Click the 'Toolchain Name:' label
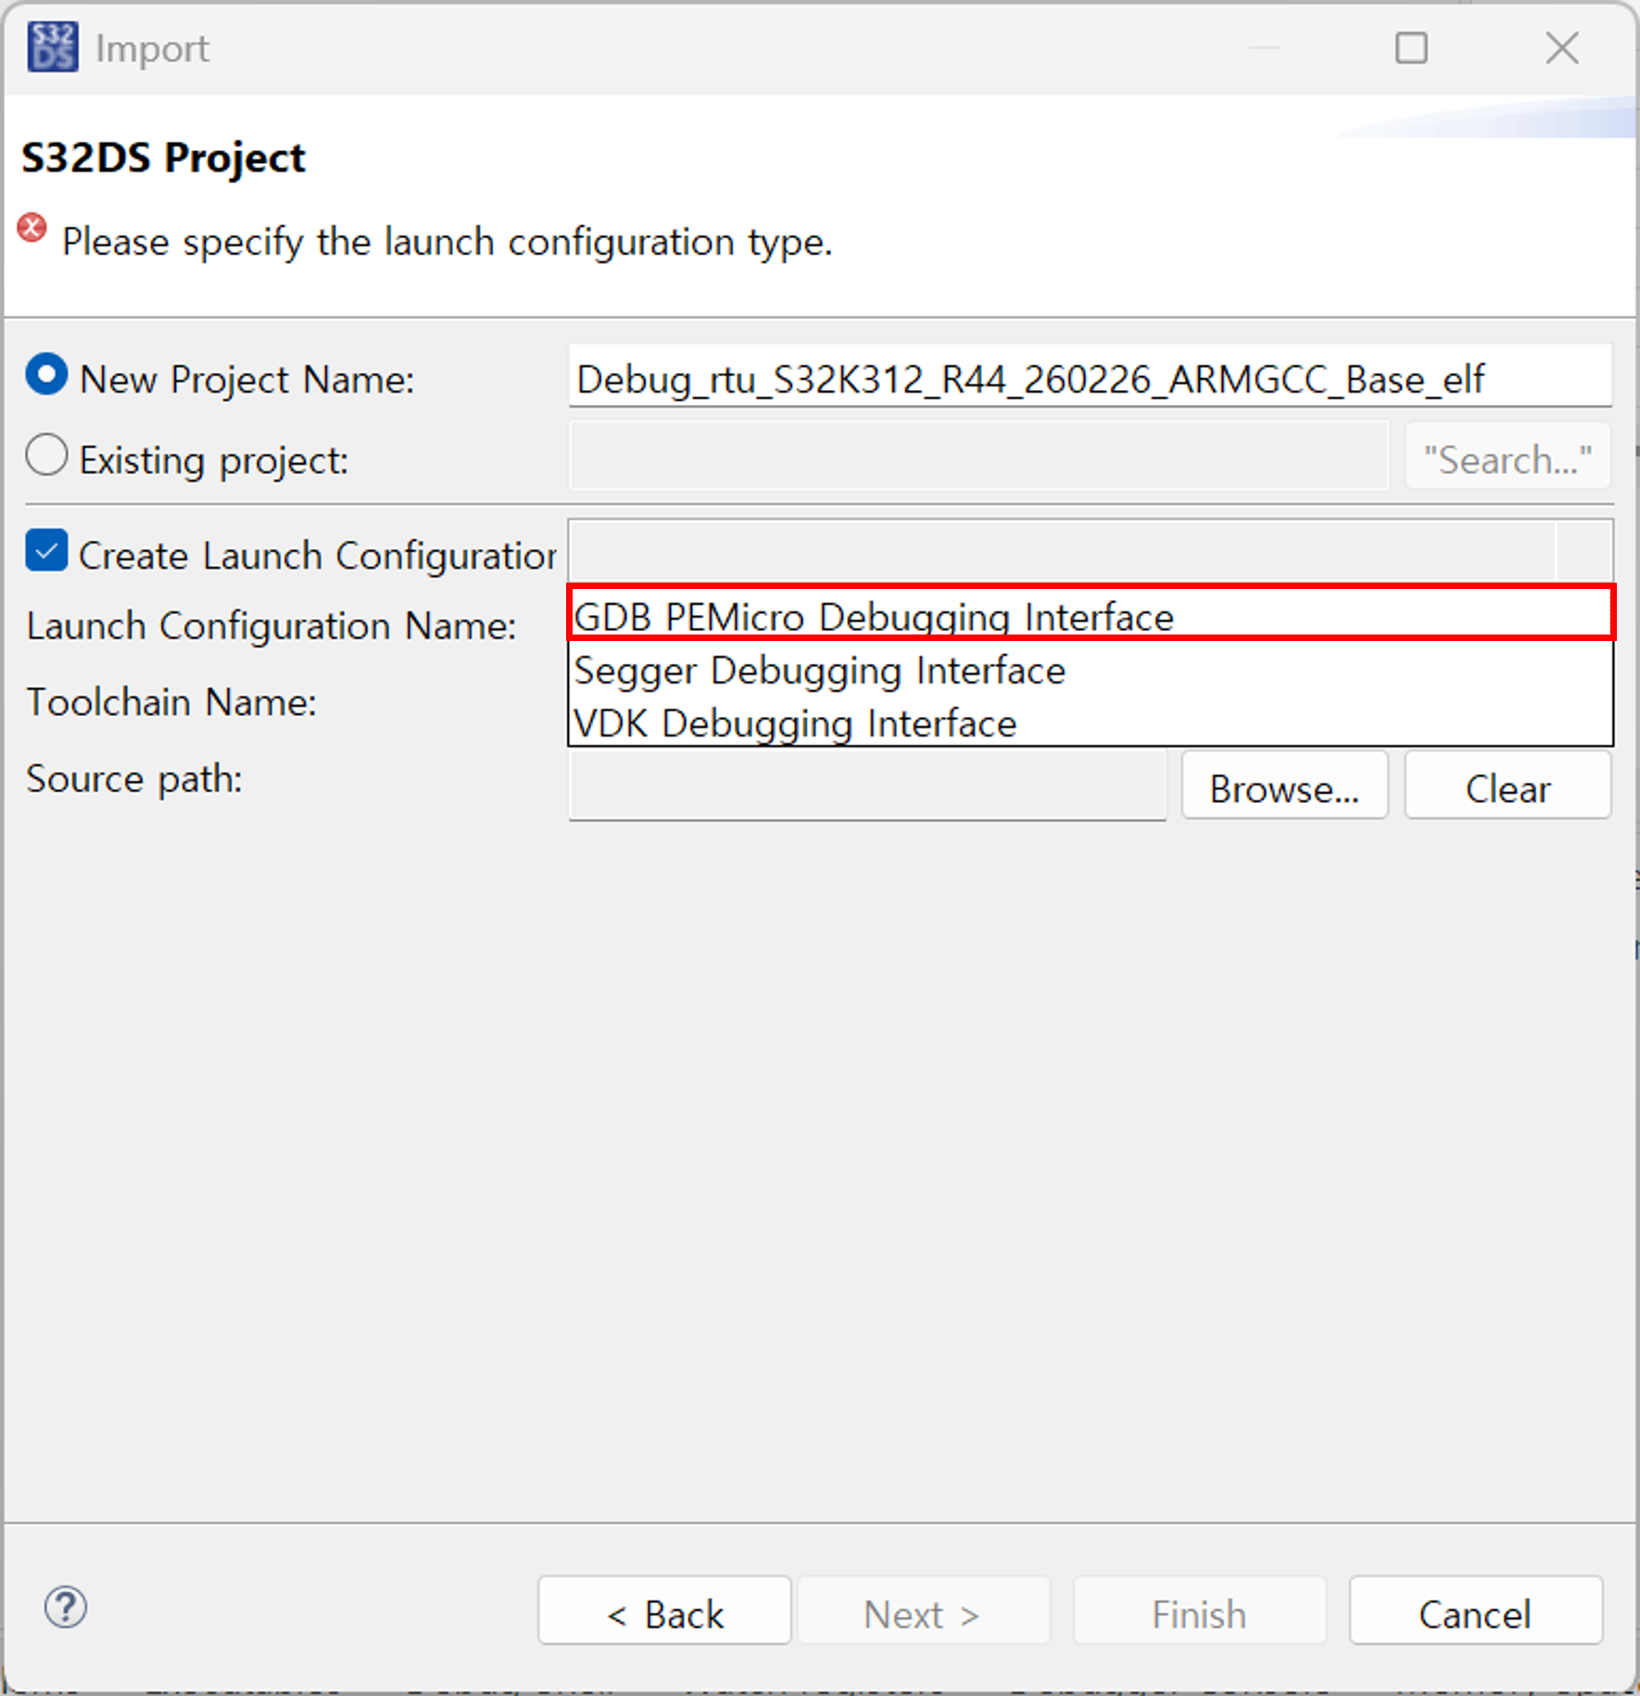This screenshot has height=1696, width=1640. (171, 702)
